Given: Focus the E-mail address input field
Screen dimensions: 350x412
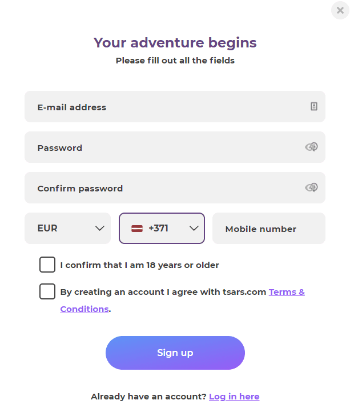Looking at the screenshot, I should click(x=175, y=107).
